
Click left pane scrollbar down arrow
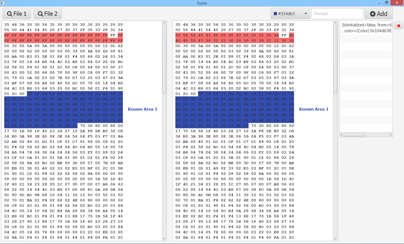(x=164, y=238)
